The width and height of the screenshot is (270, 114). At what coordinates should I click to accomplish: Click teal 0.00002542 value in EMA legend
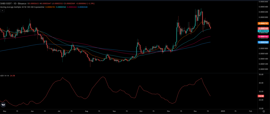61,7
